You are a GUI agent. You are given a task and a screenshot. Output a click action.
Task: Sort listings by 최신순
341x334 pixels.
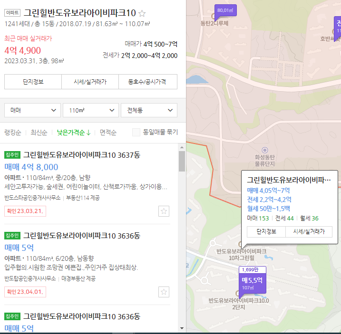click(x=39, y=133)
